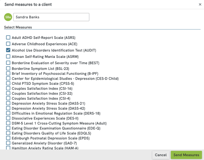
Task: Check Depression Anxiety Stress Scale (DASS-42)
Action: tap(8, 108)
